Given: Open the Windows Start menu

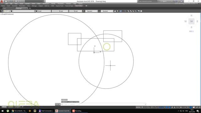Looking at the screenshot, I should pos(3,111).
